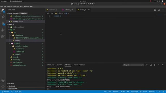Split the terminal panel
This screenshot has height=93, width=166.
pyautogui.click(x=151, y=65)
